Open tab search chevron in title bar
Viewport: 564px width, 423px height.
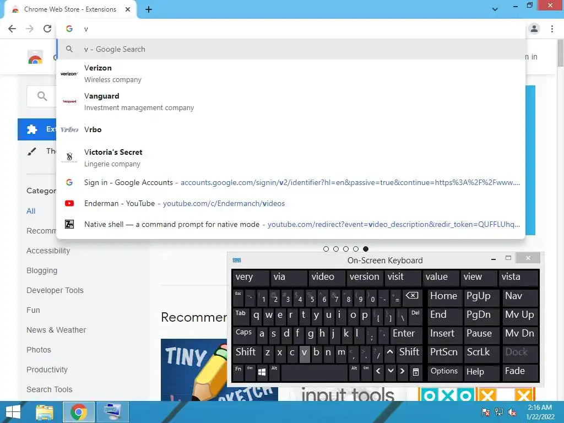[495, 9]
